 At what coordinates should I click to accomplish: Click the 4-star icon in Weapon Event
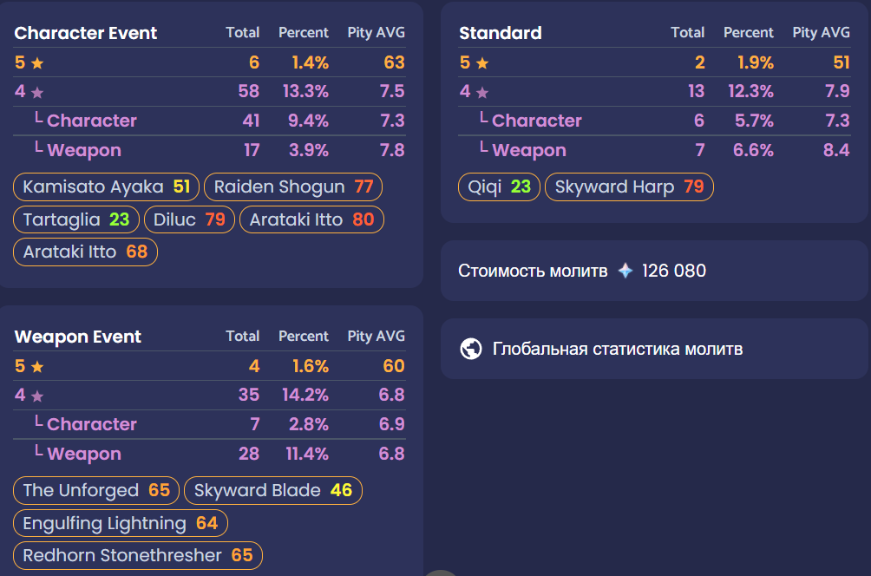point(37,396)
